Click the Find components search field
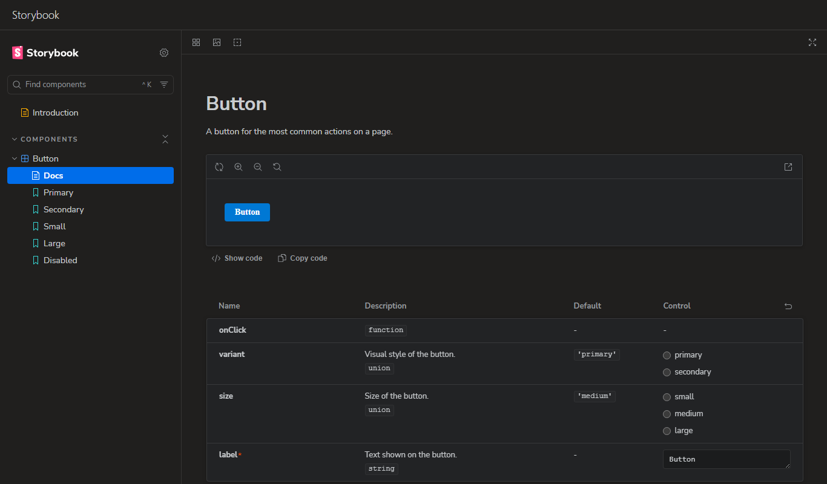827x484 pixels. coord(90,85)
